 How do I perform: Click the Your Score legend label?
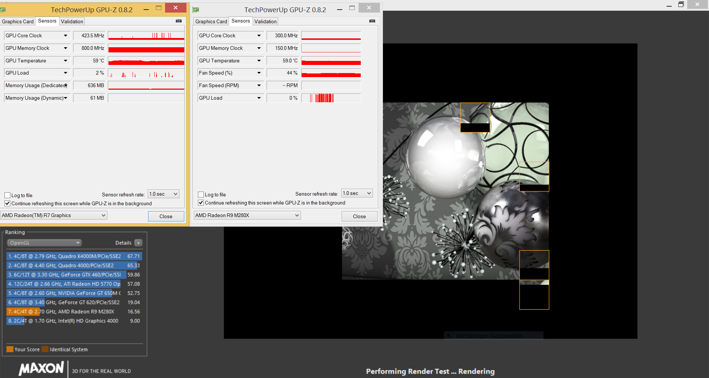(x=27, y=350)
